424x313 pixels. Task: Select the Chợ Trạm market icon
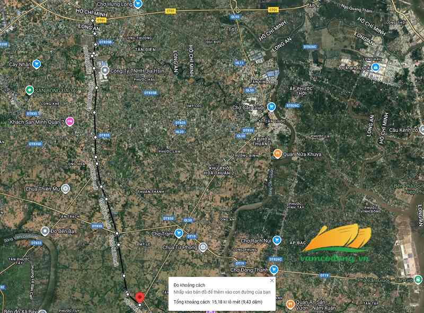pos(179,233)
